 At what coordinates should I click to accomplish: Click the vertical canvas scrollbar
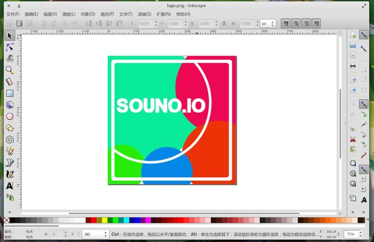coord(340,123)
